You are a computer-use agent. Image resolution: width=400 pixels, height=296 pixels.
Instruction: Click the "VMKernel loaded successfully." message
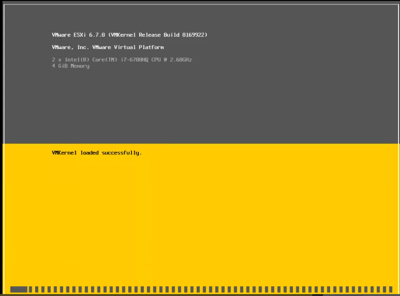(x=97, y=153)
